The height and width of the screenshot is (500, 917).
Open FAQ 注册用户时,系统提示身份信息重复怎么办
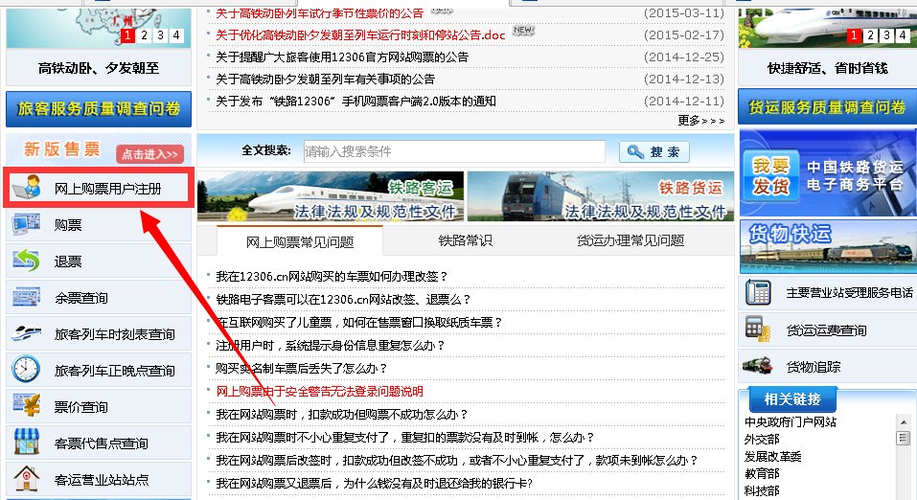tap(331, 346)
